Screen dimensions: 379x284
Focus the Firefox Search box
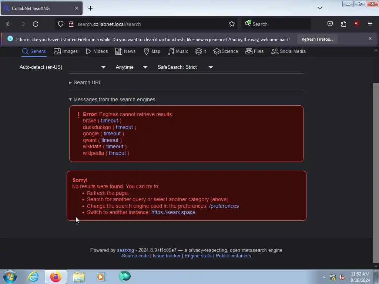(276, 24)
